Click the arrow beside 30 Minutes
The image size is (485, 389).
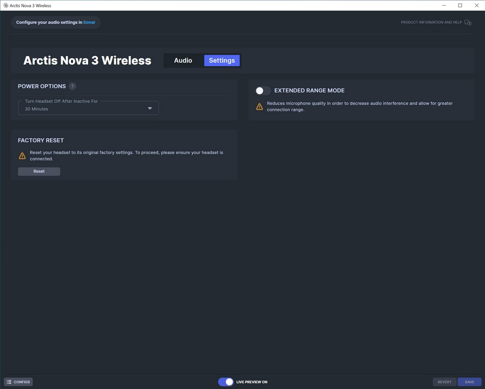coord(150,108)
